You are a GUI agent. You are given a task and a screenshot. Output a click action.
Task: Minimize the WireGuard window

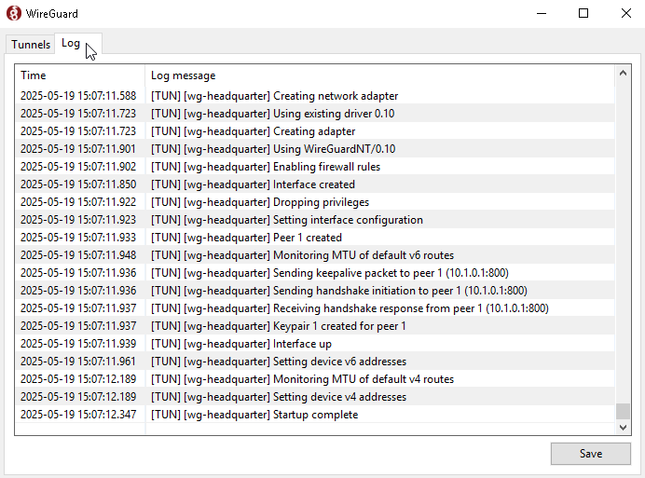(542, 14)
